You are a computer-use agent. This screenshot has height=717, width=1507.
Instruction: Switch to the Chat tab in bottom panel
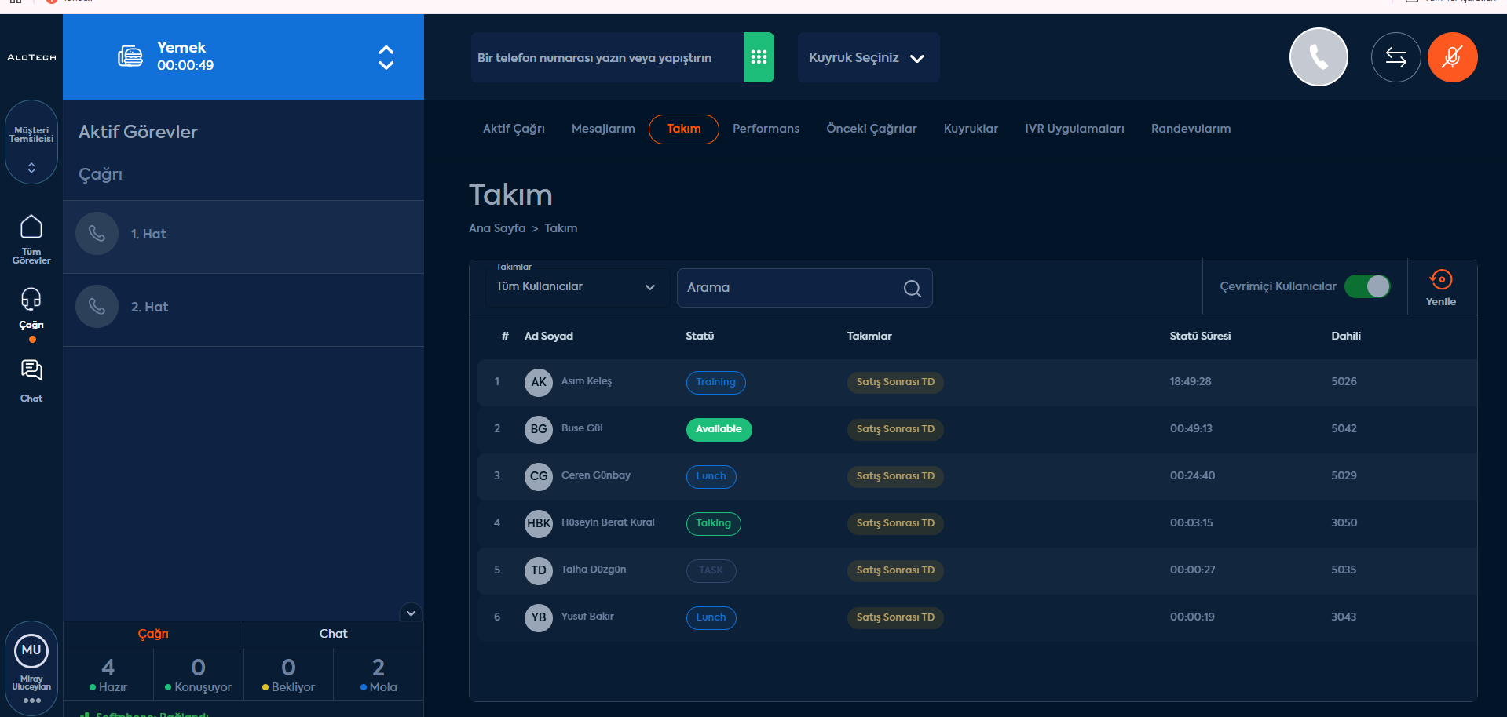click(333, 634)
